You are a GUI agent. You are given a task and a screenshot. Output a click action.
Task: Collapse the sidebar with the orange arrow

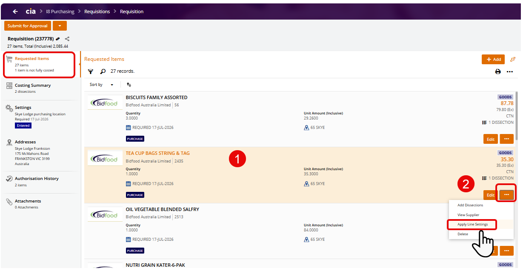pyautogui.click(x=80, y=64)
